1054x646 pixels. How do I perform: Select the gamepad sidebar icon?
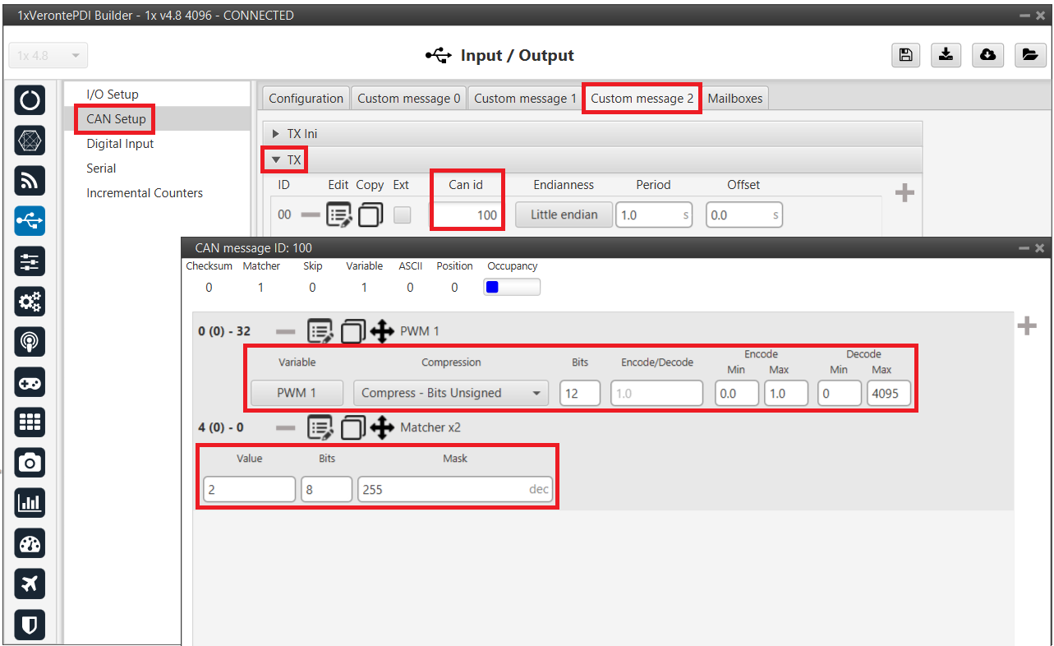(30, 382)
